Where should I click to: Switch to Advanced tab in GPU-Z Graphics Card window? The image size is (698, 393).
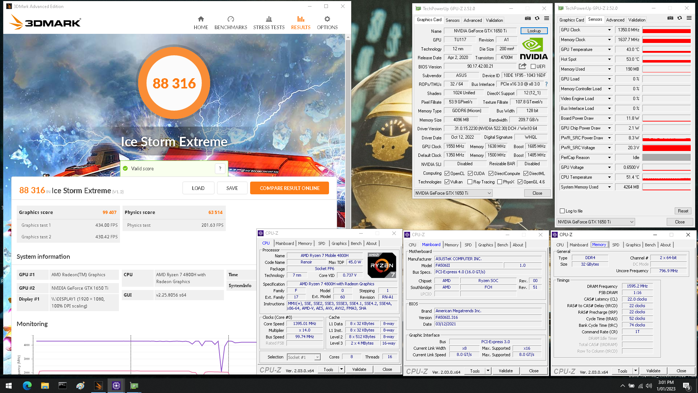click(x=473, y=20)
